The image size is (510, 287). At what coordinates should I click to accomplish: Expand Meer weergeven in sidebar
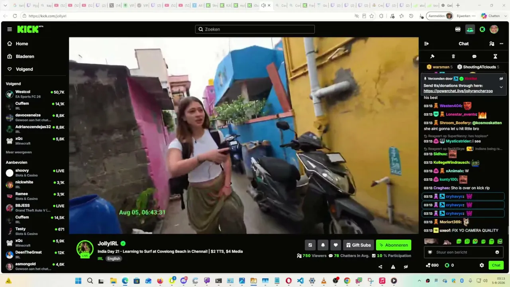click(x=19, y=152)
